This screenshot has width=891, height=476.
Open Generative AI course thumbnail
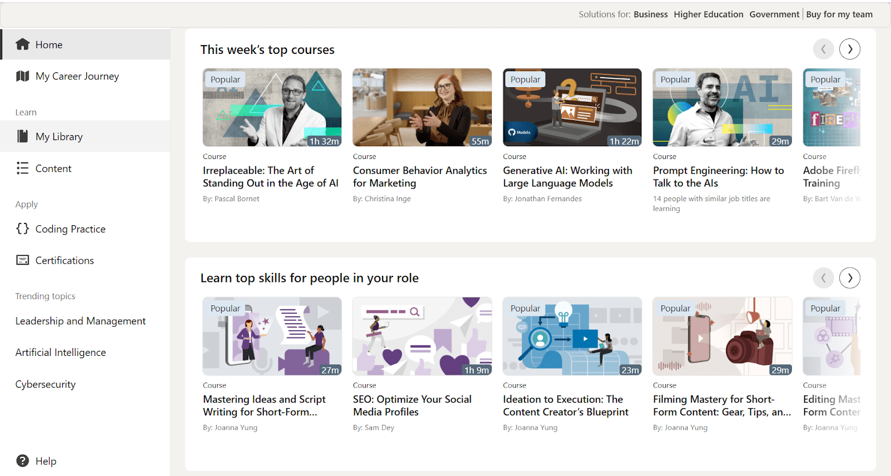tap(572, 107)
